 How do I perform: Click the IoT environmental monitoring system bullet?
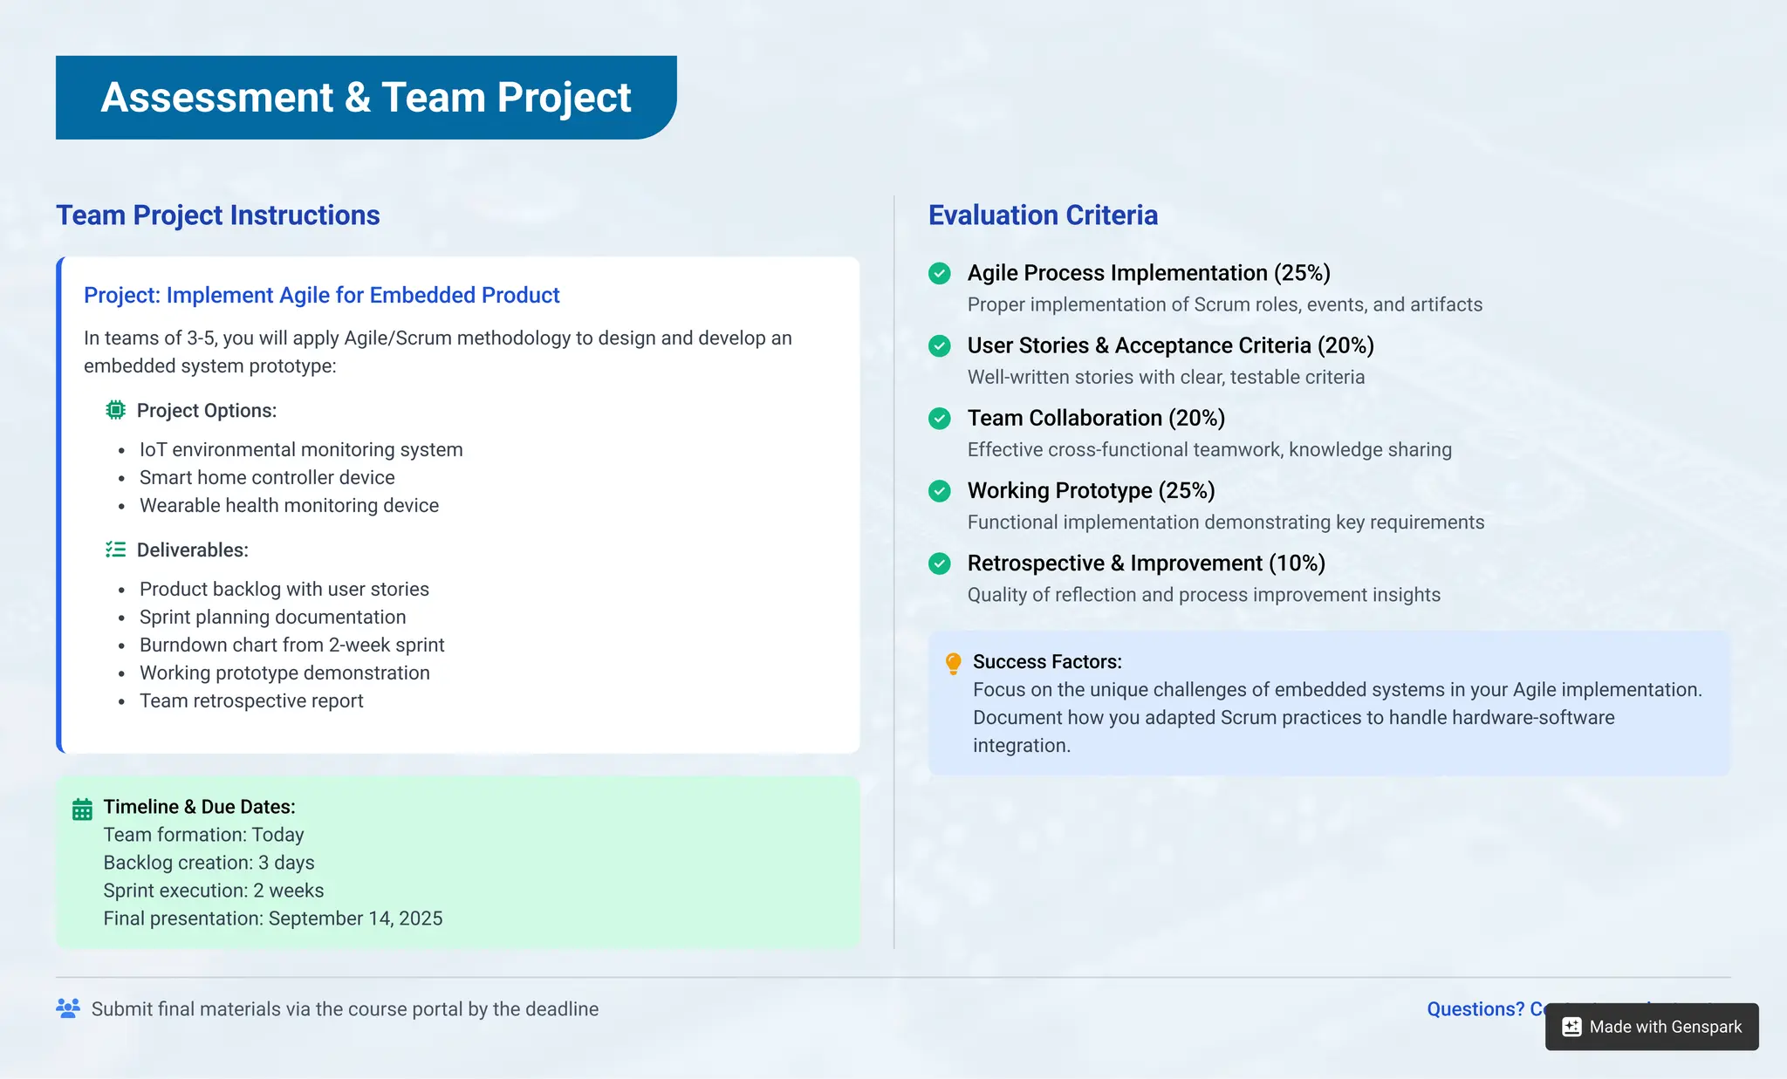301,450
